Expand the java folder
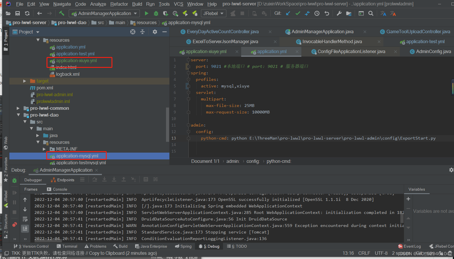The image size is (454, 259). click(x=38, y=135)
